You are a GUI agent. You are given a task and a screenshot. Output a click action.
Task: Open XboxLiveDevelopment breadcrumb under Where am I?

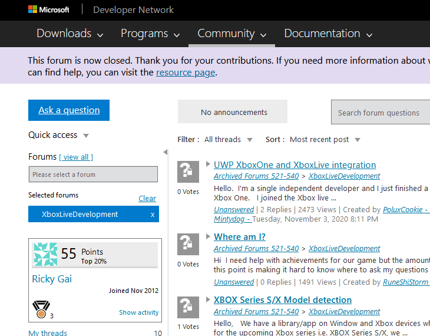click(x=344, y=249)
